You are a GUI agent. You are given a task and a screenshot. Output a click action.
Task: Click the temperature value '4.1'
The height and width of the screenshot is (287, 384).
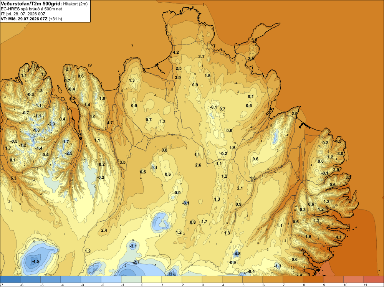point(339,238)
